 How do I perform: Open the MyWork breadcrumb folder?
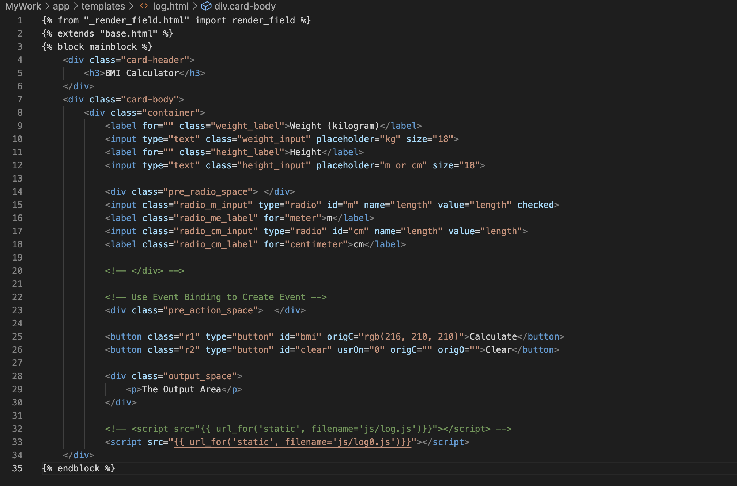click(x=23, y=6)
